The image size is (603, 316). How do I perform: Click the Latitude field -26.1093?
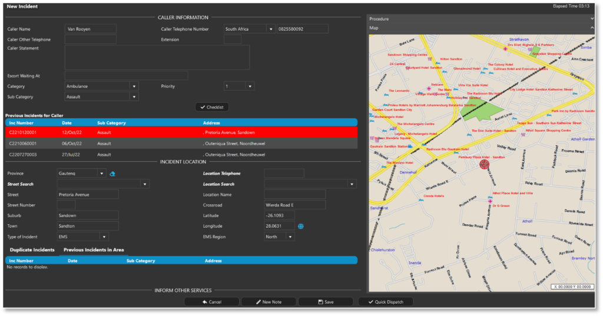point(279,215)
